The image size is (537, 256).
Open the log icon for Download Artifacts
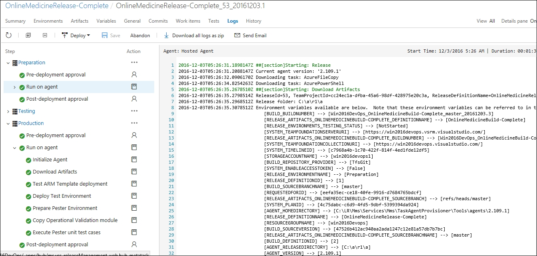click(x=134, y=172)
